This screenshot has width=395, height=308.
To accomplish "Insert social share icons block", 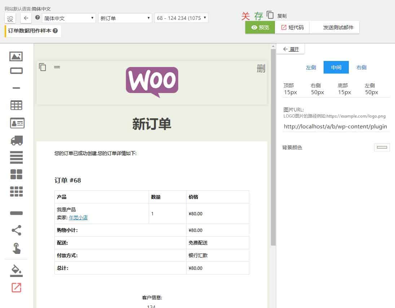I will [16, 230].
